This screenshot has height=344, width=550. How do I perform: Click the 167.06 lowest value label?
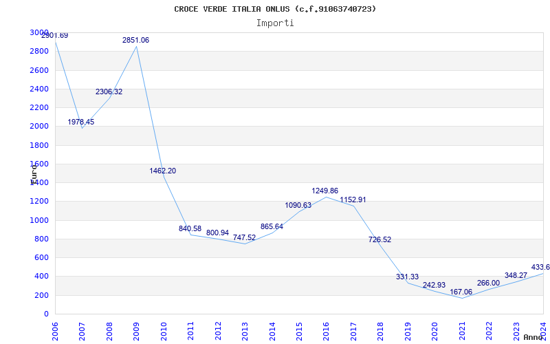pyautogui.click(x=461, y=292)
